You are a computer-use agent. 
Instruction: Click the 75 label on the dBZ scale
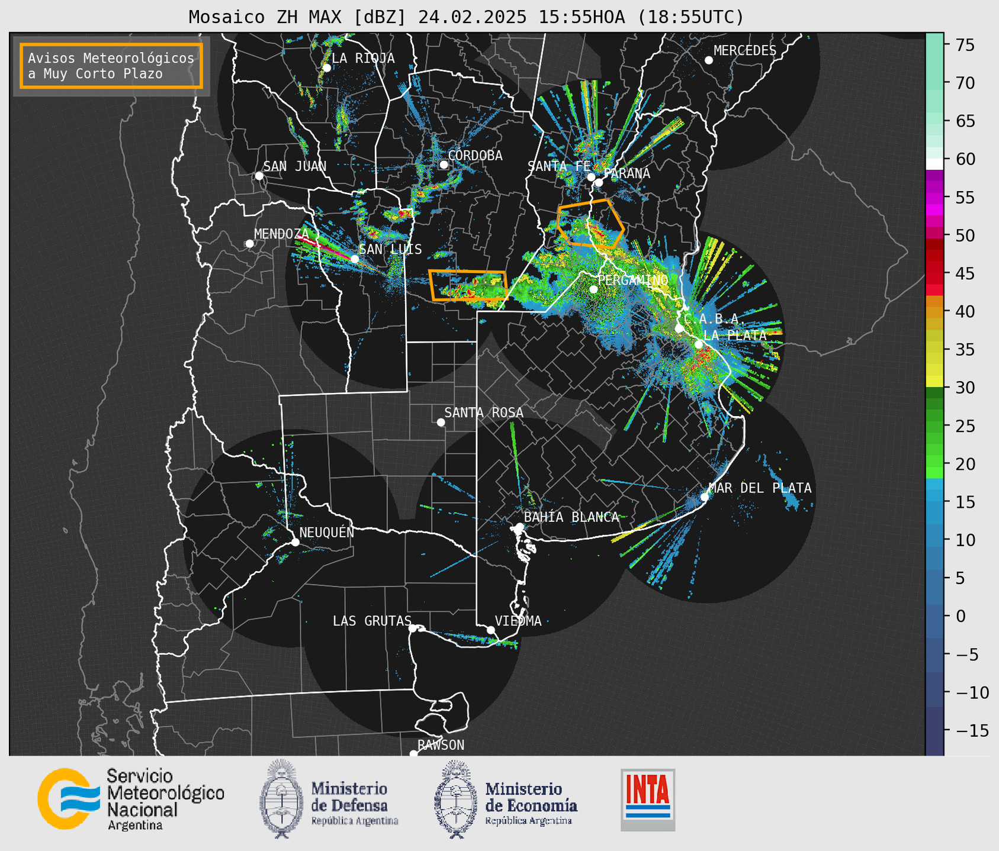965,45
